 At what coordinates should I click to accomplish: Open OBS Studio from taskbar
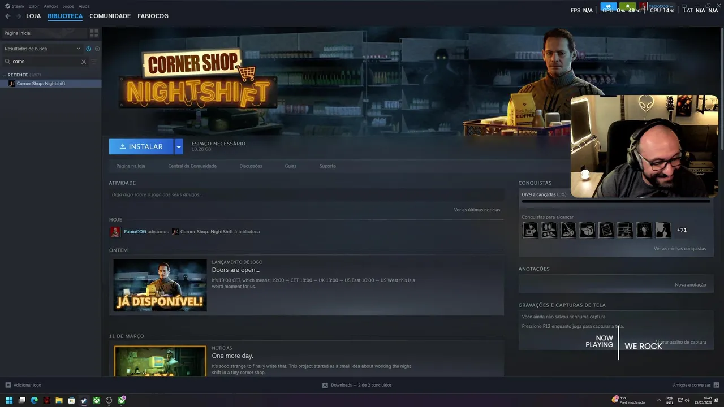pos(109,400)
